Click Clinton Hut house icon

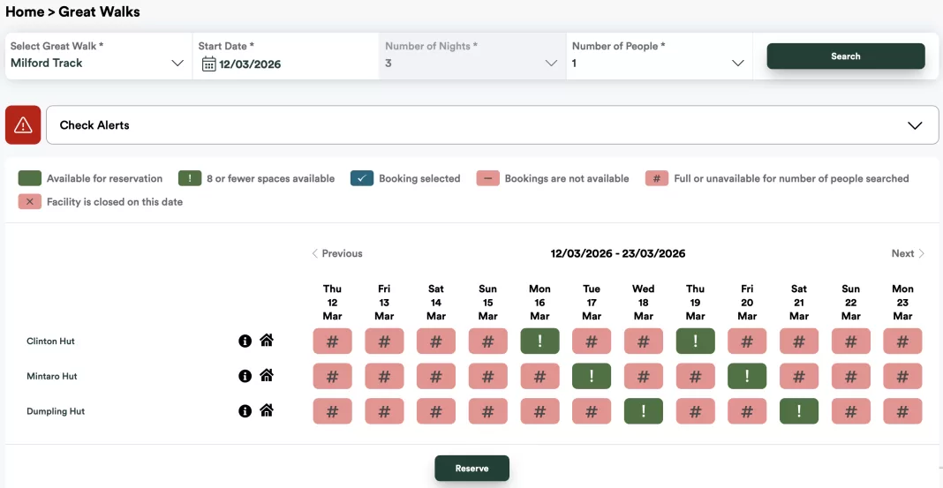267,340
